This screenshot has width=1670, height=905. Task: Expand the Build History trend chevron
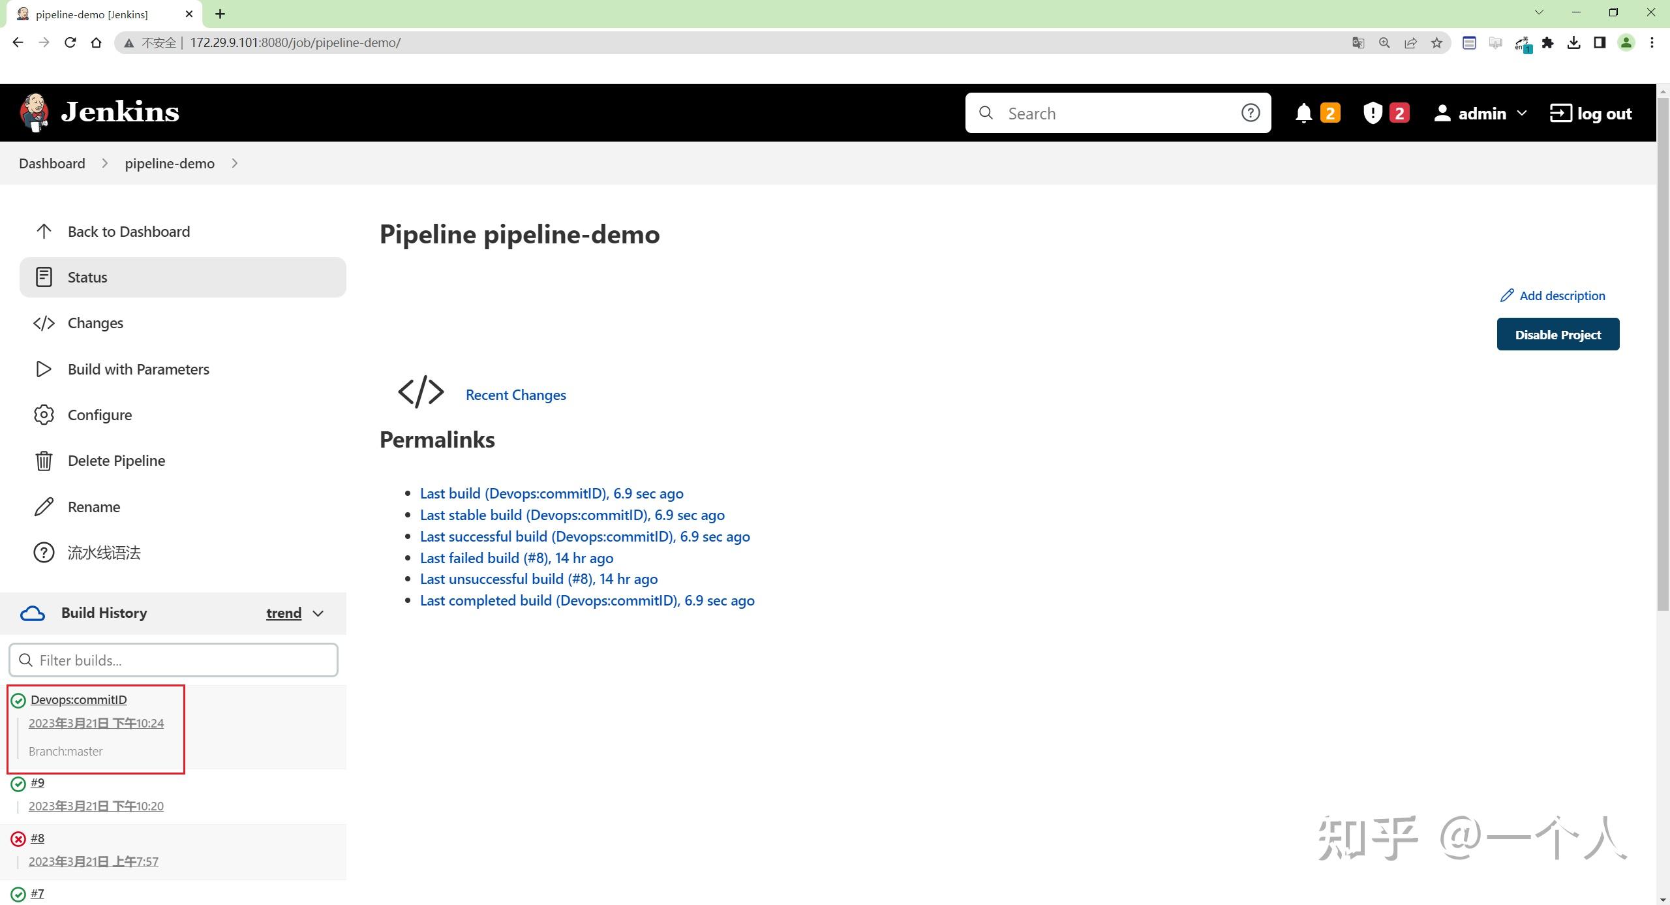pos(318,613)
